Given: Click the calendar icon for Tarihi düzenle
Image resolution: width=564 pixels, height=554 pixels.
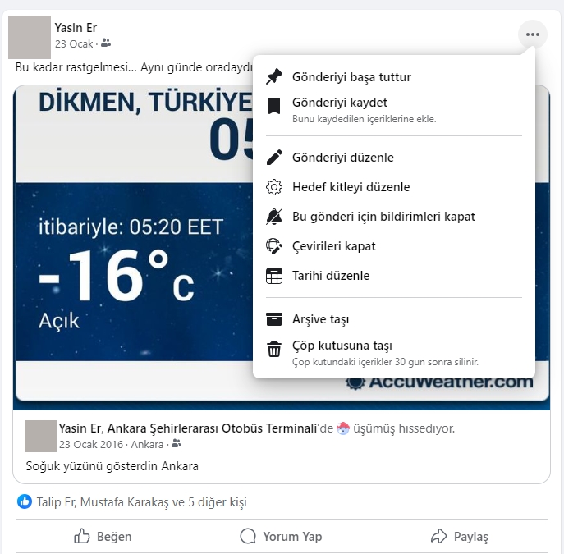Looking at the screenshot, I should [x=274, y=276].
